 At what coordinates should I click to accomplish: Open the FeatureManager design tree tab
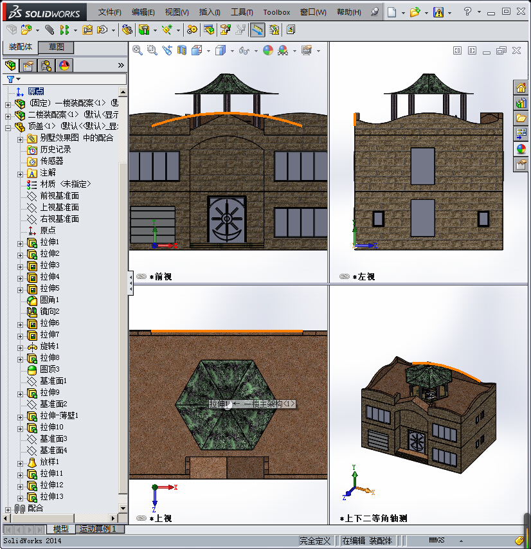[10, 66]
